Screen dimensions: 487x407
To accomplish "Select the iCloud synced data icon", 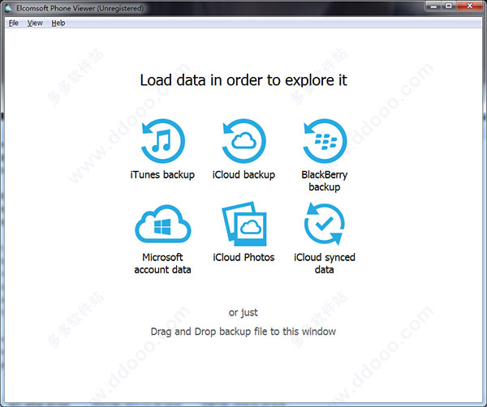I will coord(324,224).
